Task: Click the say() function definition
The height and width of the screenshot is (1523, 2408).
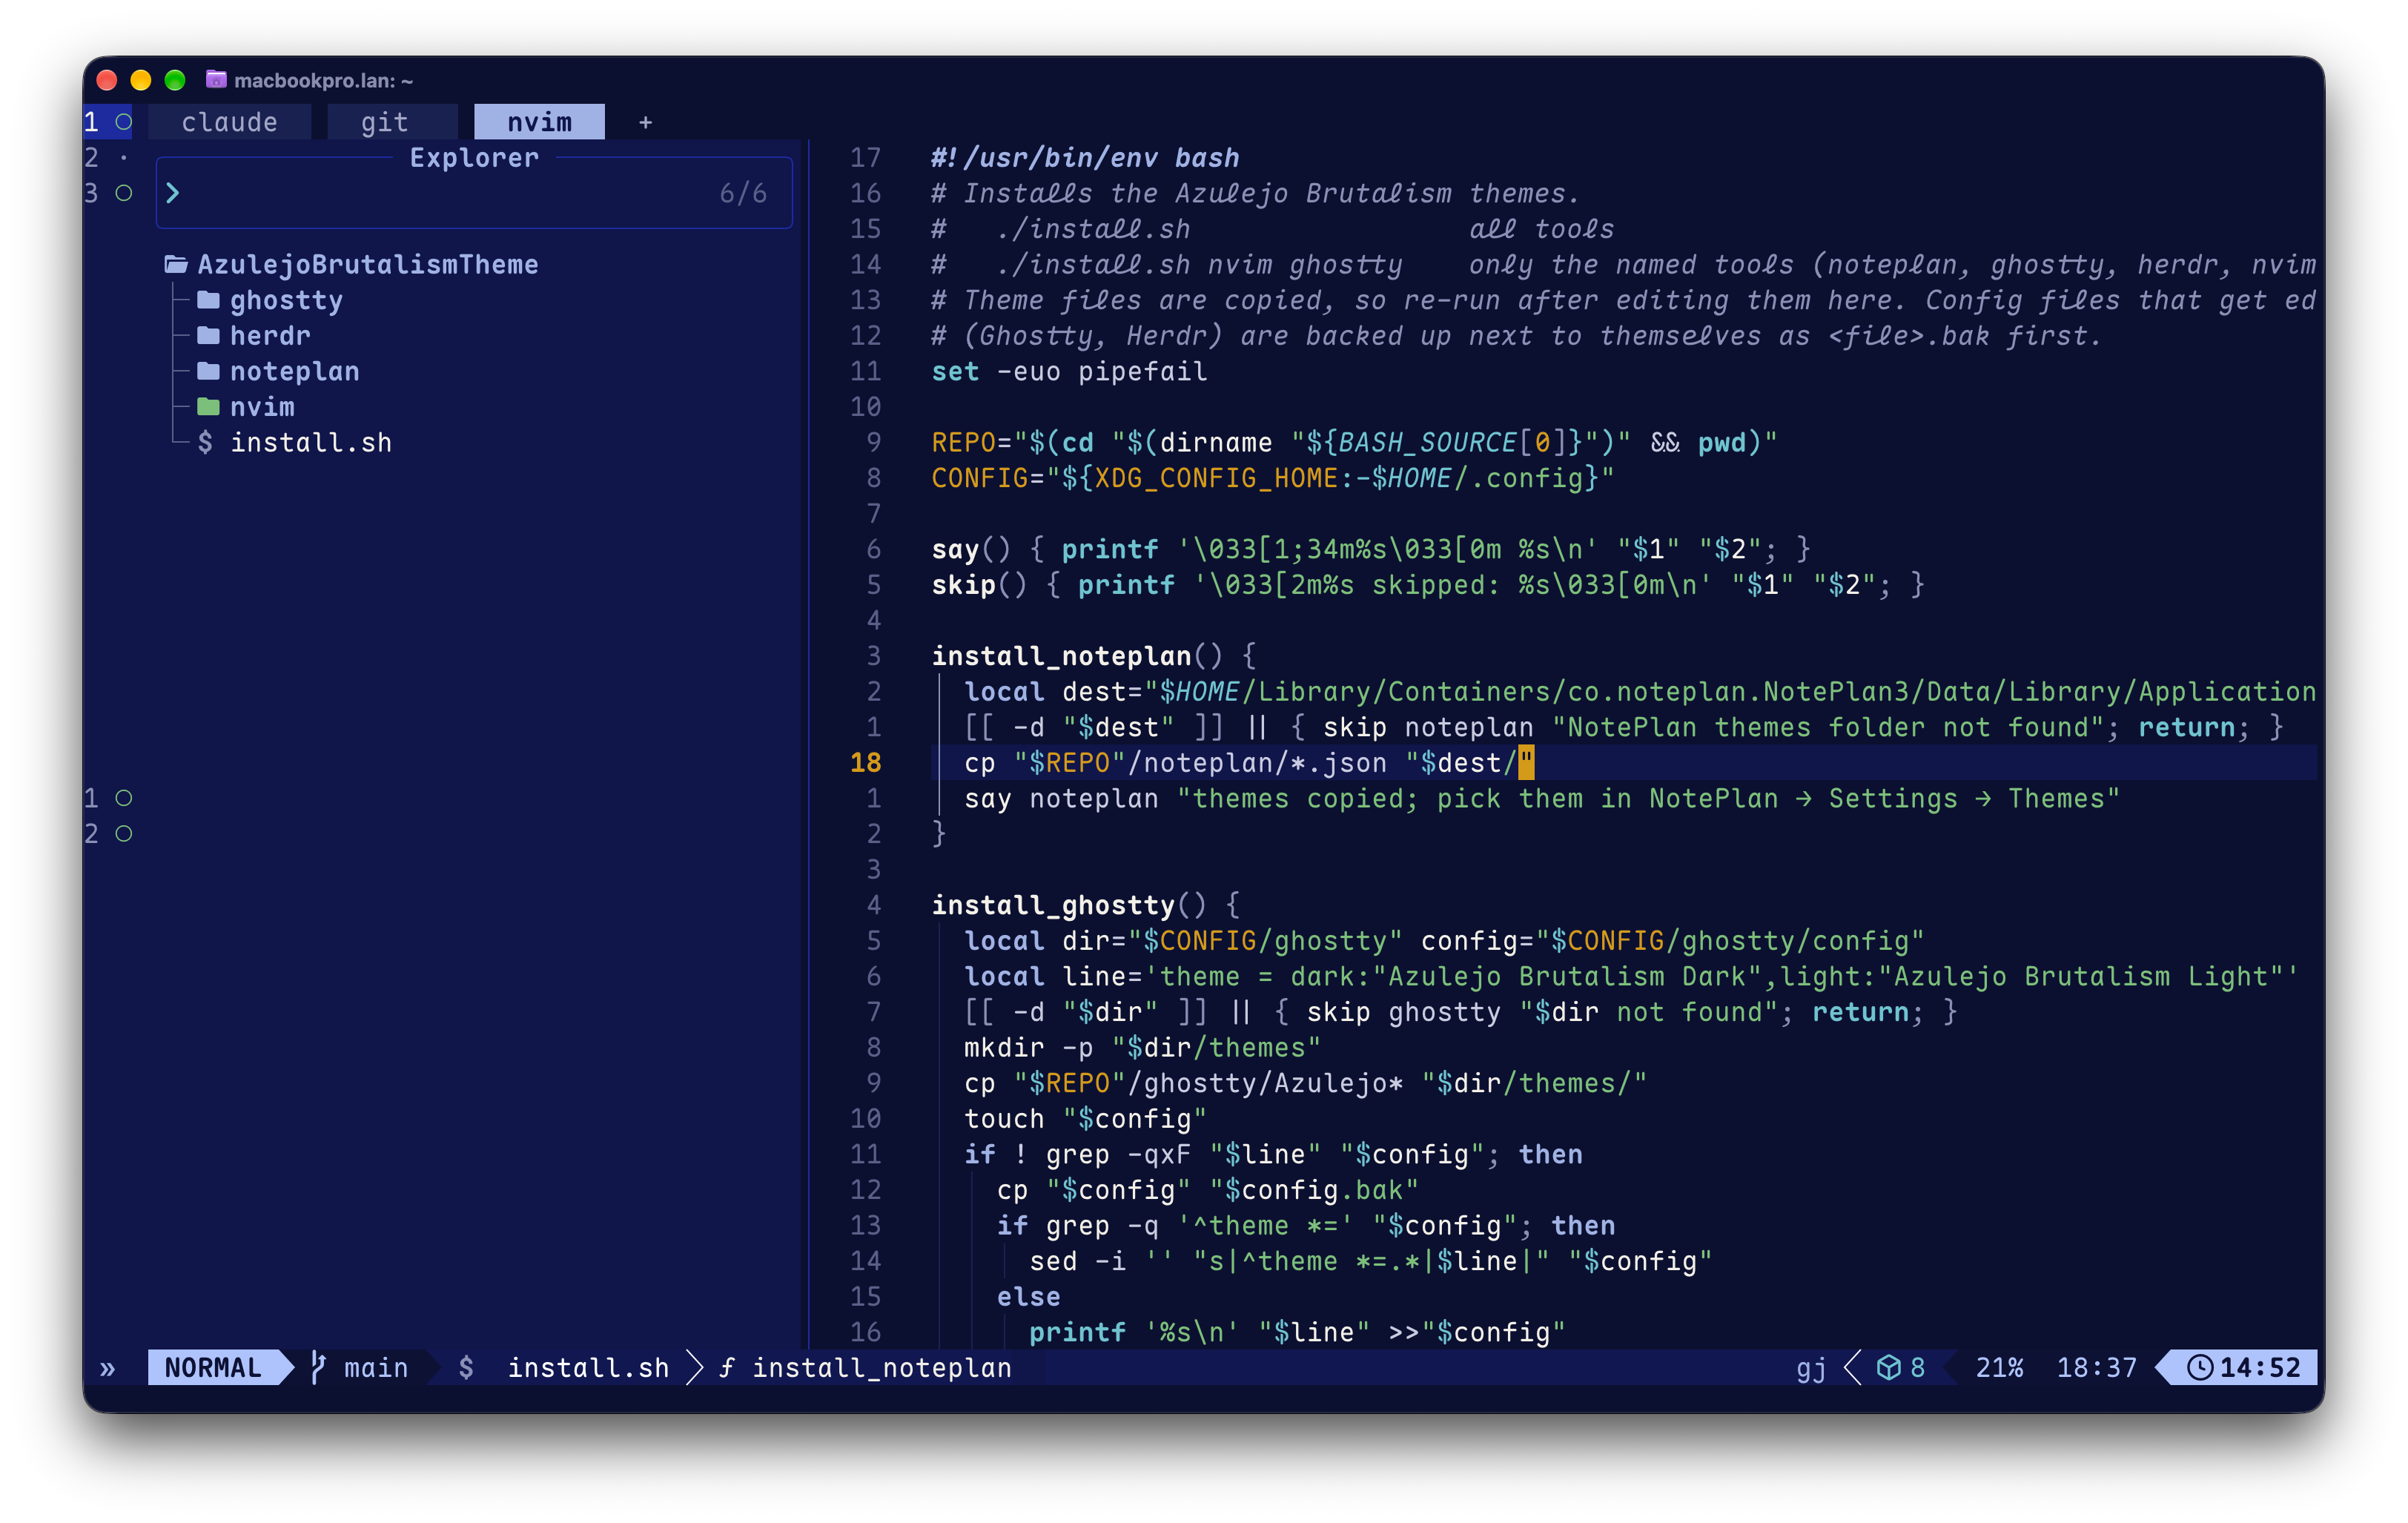Action: 1370,549
